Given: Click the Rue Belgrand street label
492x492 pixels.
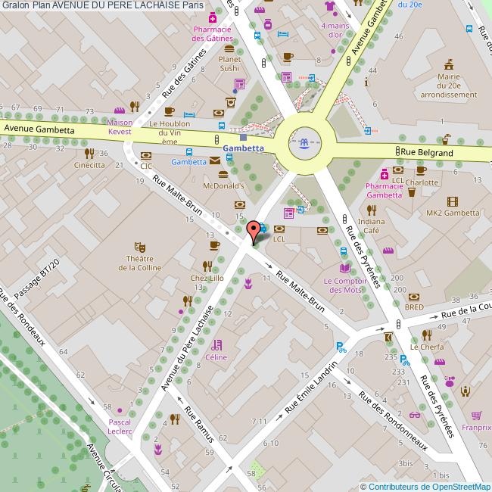Looking at the screenshot, I should coord(426,152).
